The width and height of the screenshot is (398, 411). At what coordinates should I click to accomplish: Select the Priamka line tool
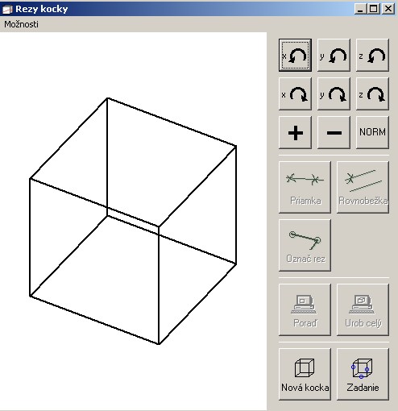[x=305, y=187]
